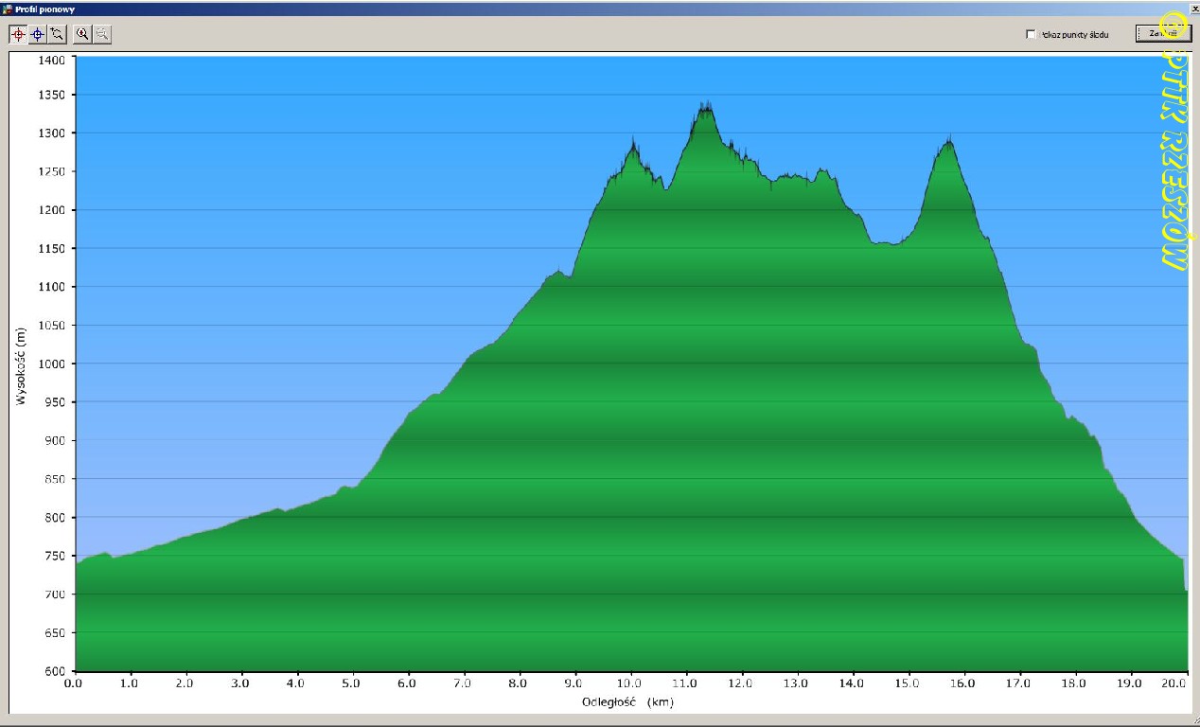Activate the zoom-to-selection tool

58,34
